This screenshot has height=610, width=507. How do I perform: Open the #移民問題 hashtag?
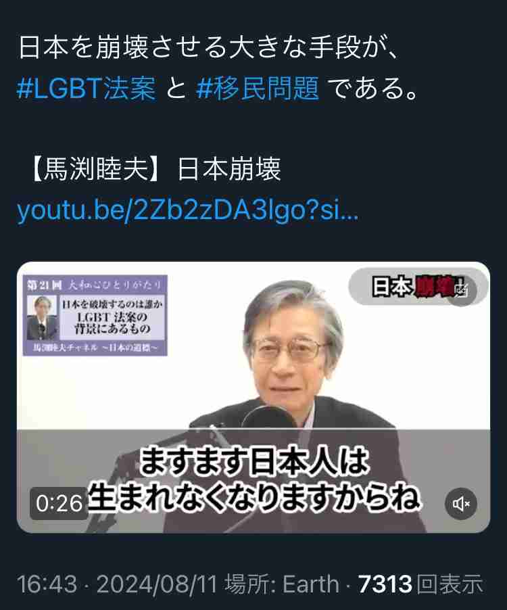coord(258,88)
